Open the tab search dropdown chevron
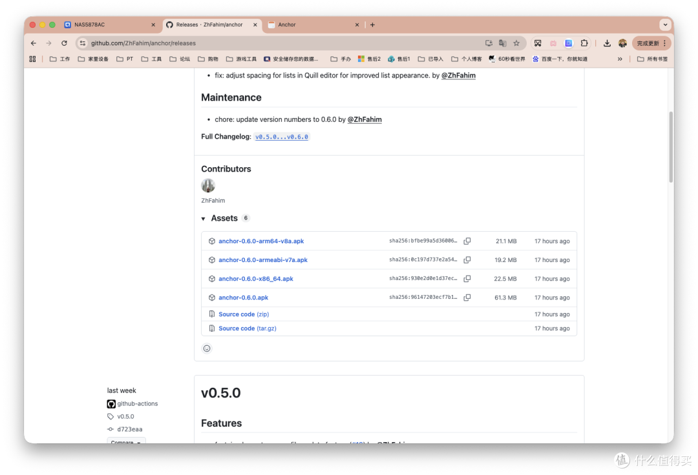 [x=665, y=25]
